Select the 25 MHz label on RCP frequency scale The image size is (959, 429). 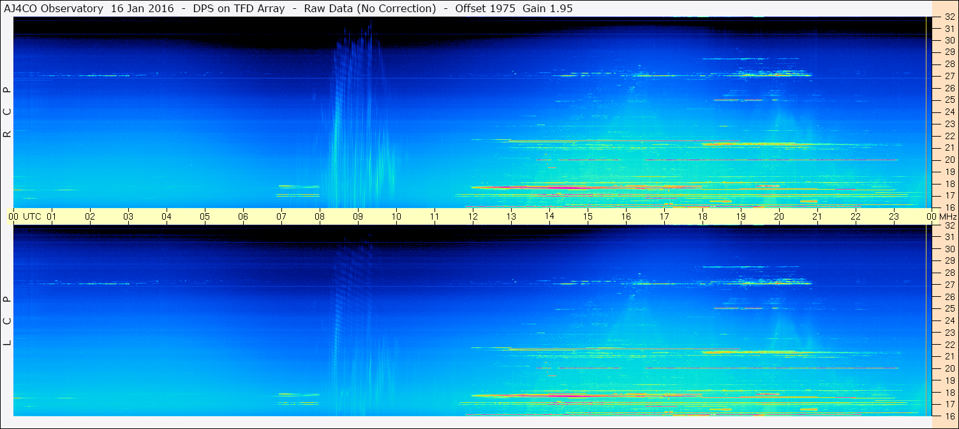click(949, 100)
